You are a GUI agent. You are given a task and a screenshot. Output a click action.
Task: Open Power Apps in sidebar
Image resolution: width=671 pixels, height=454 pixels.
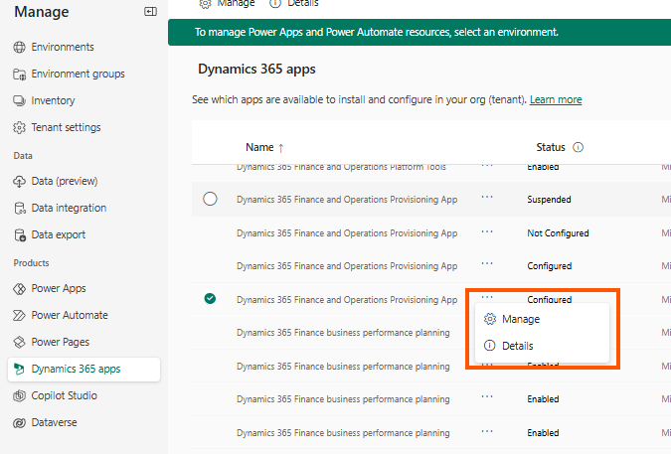pyautogui.click(x=59, y=288)
